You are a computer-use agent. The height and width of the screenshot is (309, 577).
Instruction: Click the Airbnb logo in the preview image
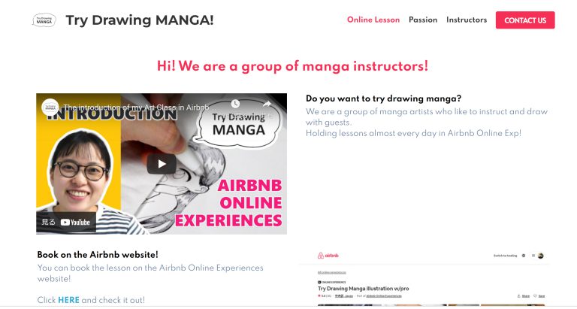tap(328, 256)
